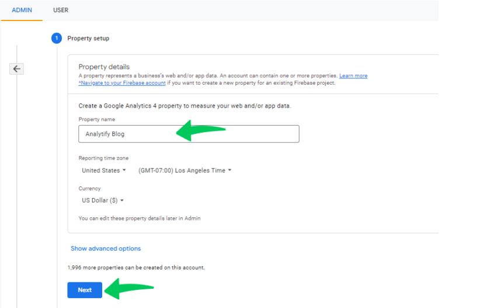Open the Los Angeles Time zone dropdown
483x308 pixels.
click(x=185, y=171)
